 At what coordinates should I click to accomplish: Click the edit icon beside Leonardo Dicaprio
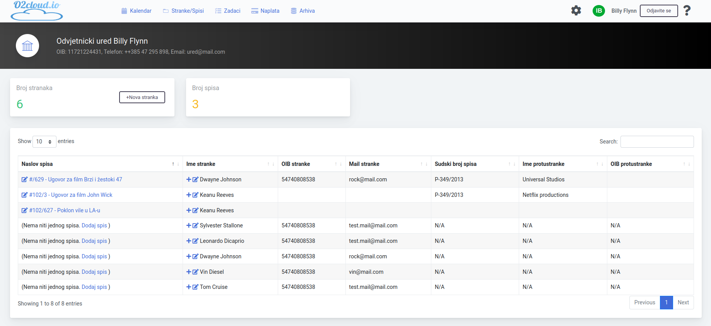[x=195, y=241]
